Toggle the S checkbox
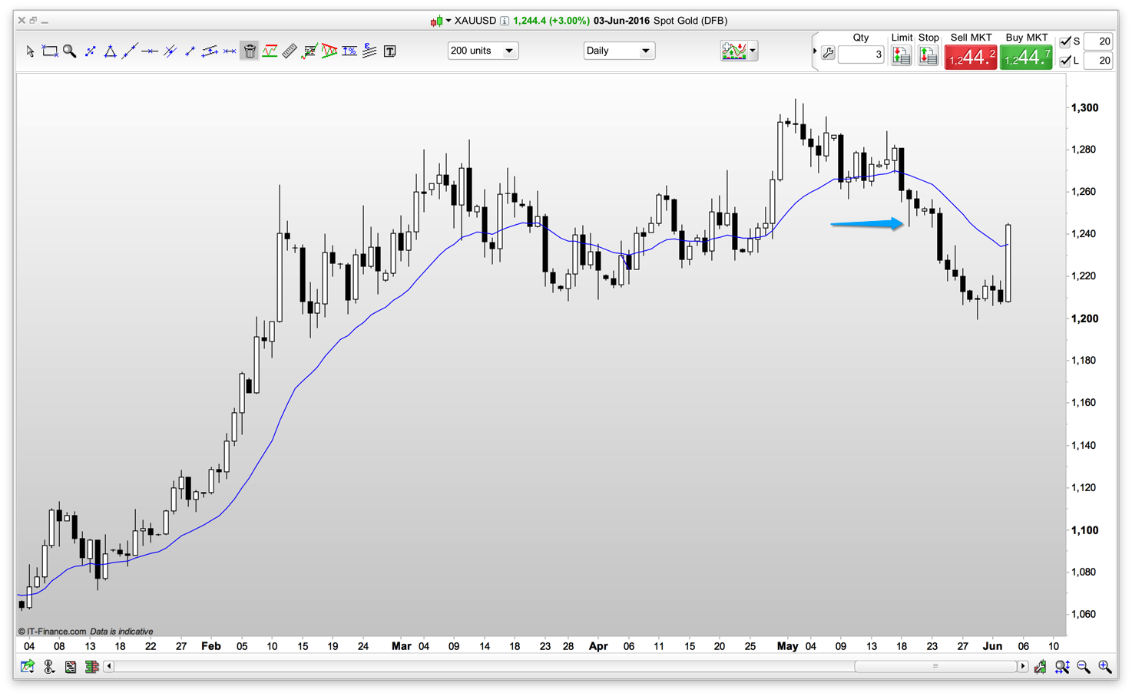1132x696 pixels. [1065, 41]
